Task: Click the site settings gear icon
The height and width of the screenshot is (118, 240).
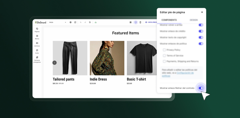Action: (x=70, y=22)
